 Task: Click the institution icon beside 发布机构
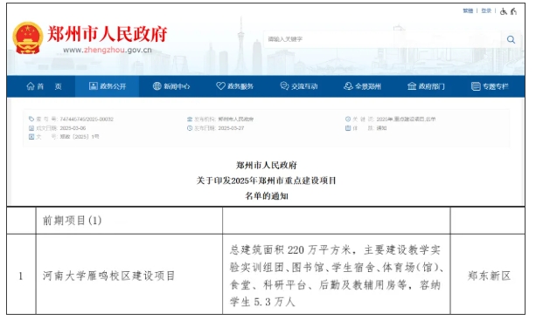(x=190, y=119)
